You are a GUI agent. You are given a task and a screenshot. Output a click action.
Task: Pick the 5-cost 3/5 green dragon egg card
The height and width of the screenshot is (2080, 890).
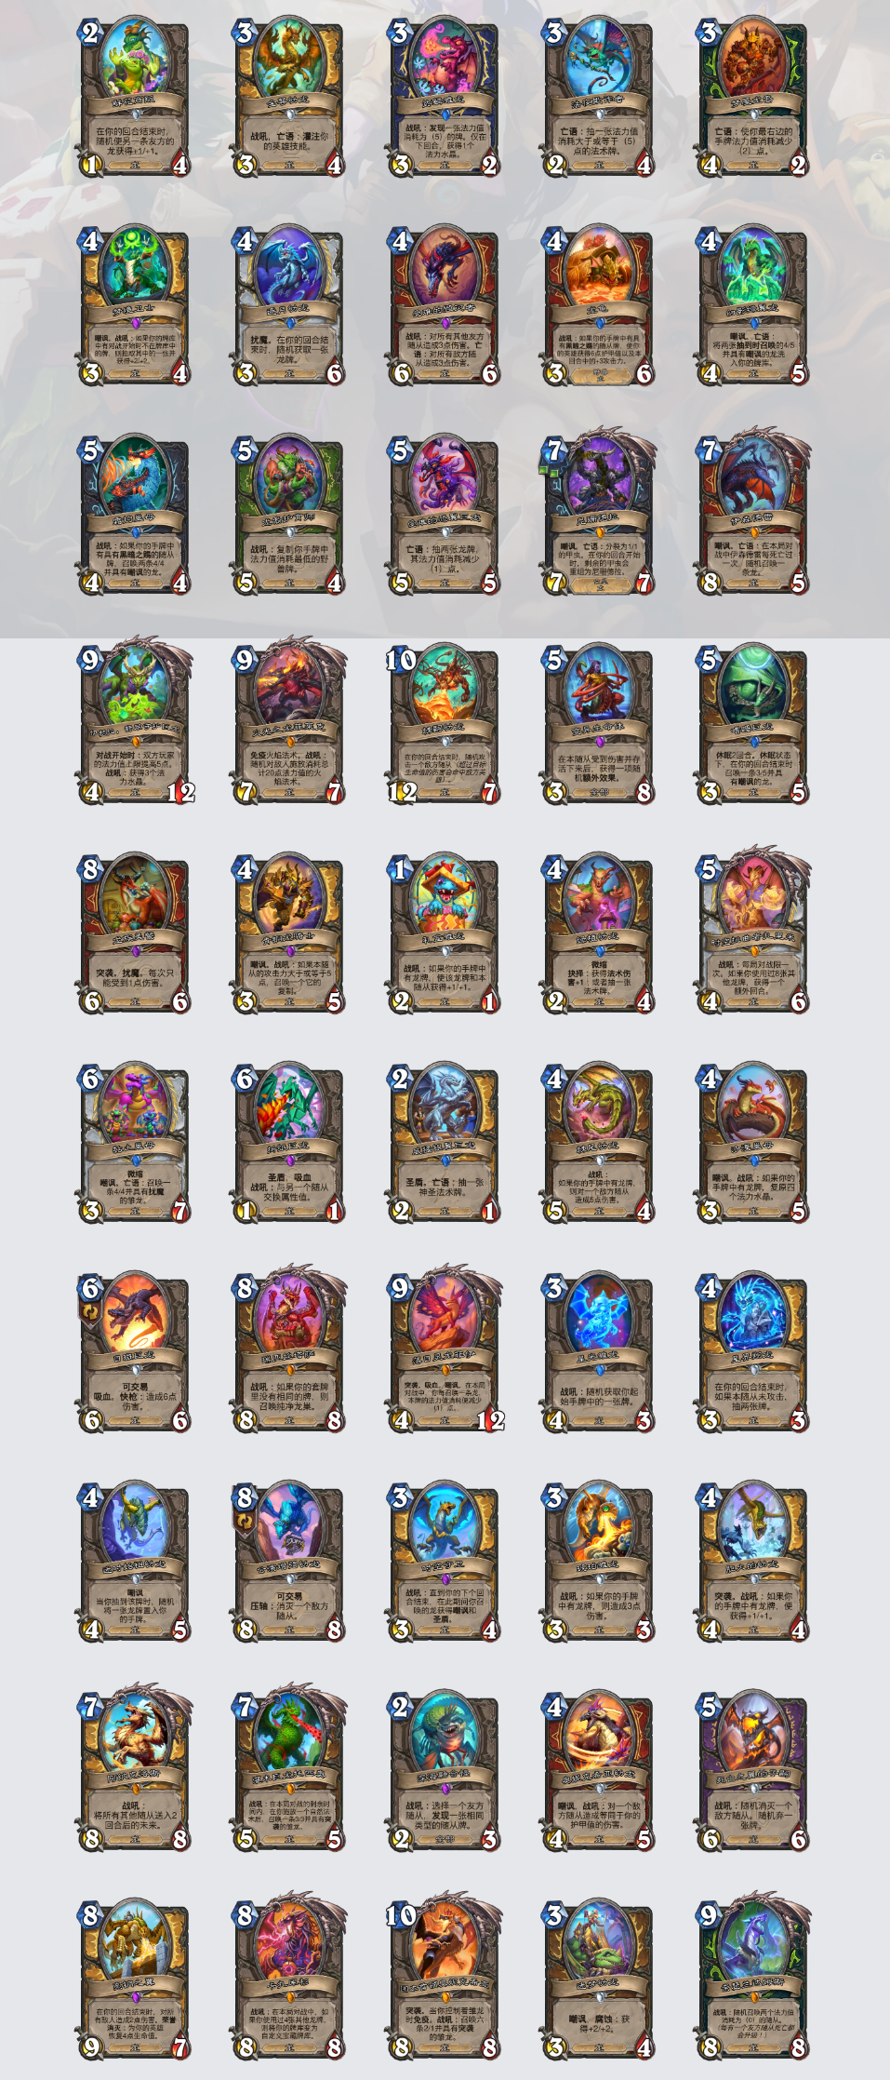[754, 723]
